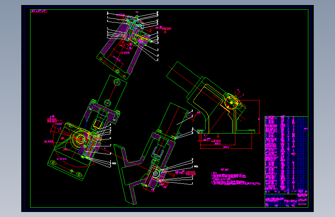The height and width of the screenshot is (217, 335).
Task: Select the outer blue sheet border
Action: coord(168,108)
